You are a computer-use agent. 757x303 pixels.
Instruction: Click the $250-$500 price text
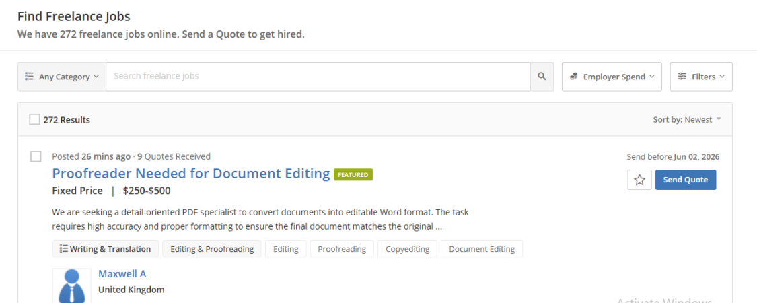tap(147, 191)
